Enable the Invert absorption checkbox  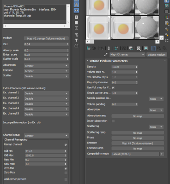pos(113,121)
